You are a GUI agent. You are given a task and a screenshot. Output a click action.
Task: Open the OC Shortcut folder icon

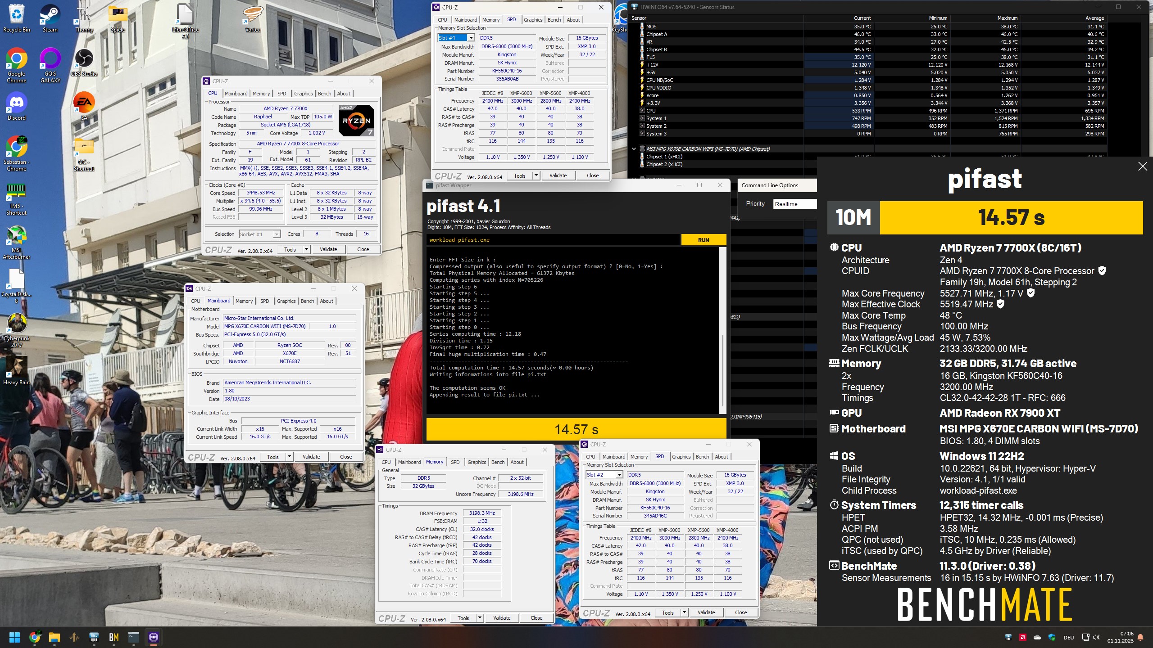(x=84, y=155)
